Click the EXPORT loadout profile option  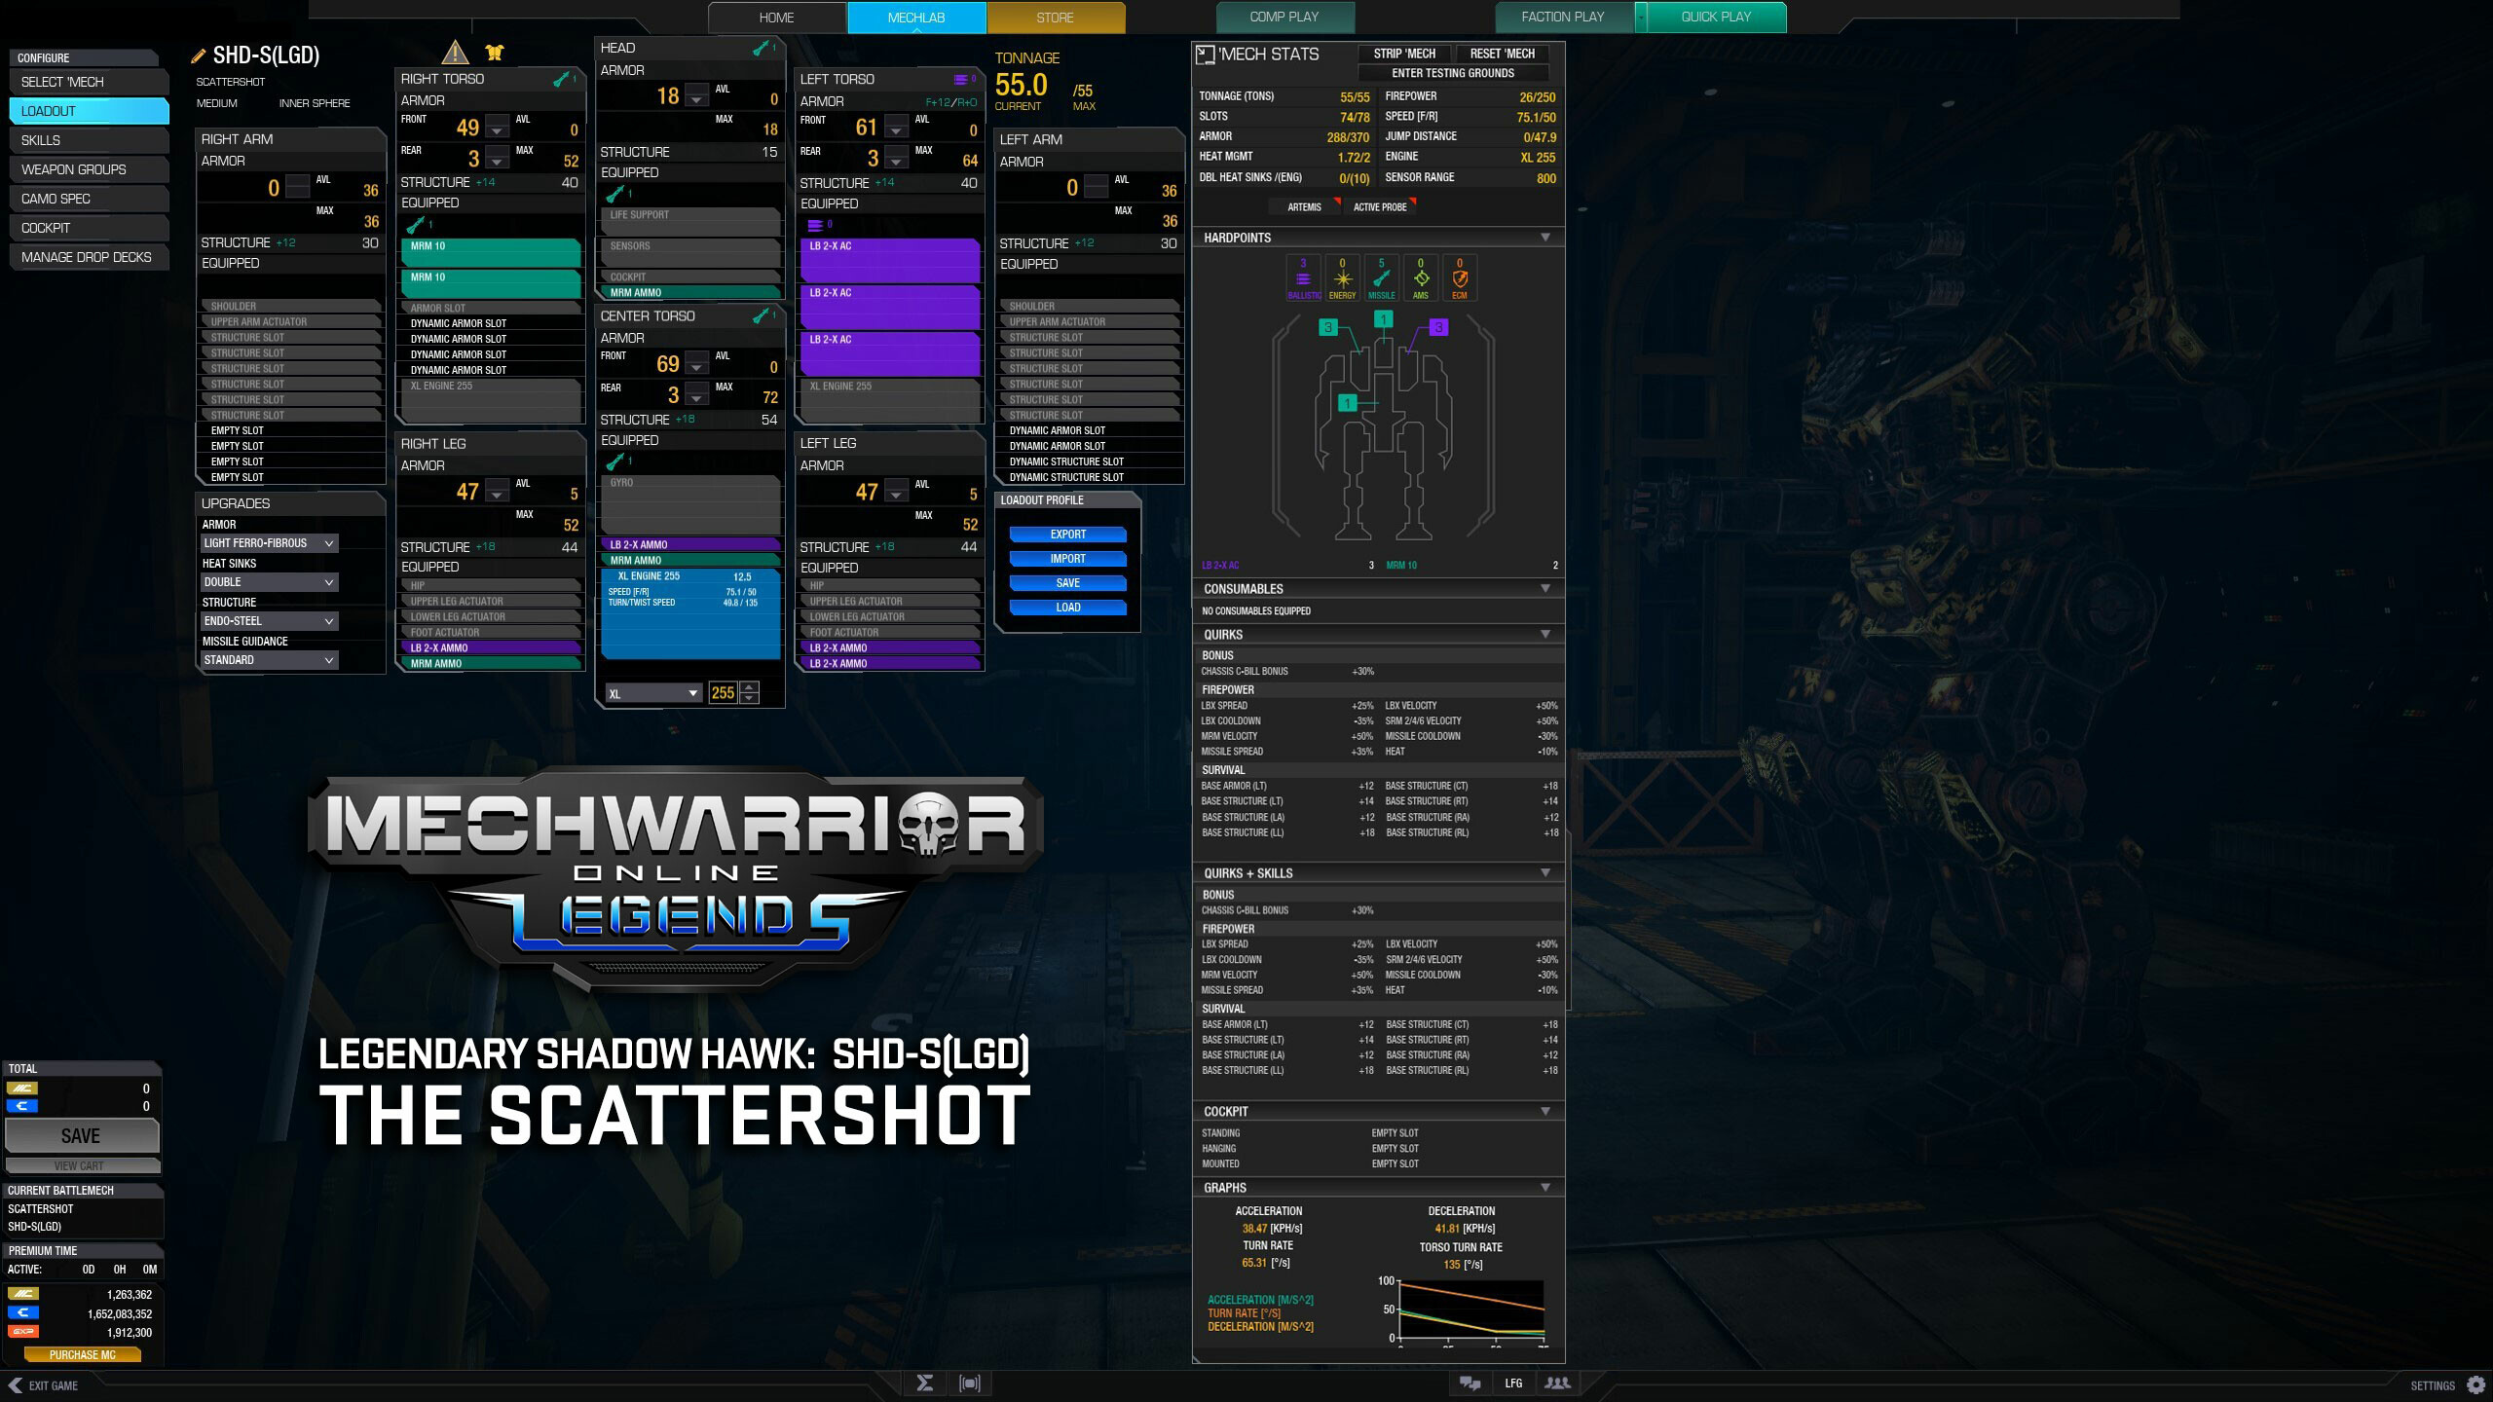click(1067, 534)
